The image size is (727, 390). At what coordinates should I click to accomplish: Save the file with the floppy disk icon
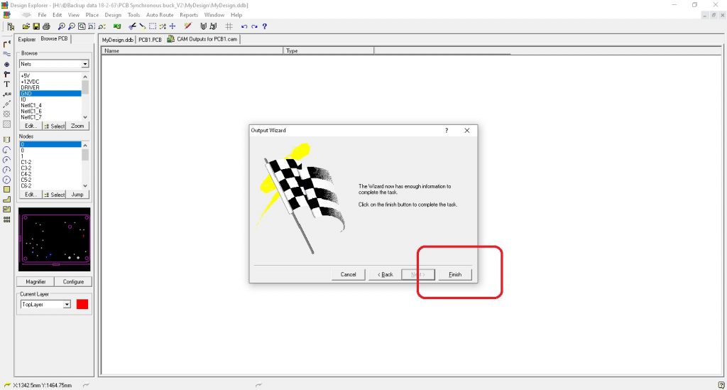(36, 26)
